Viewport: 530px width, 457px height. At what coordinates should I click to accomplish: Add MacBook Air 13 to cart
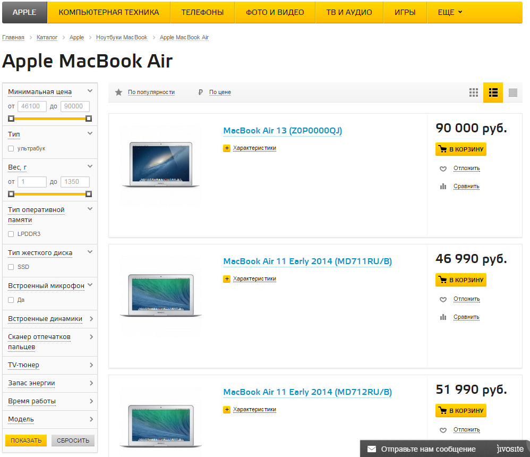461,149
